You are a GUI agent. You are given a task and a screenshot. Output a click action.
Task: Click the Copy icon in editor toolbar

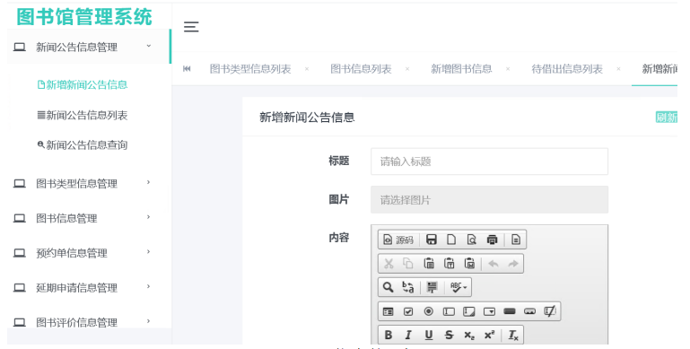point(408,264)
